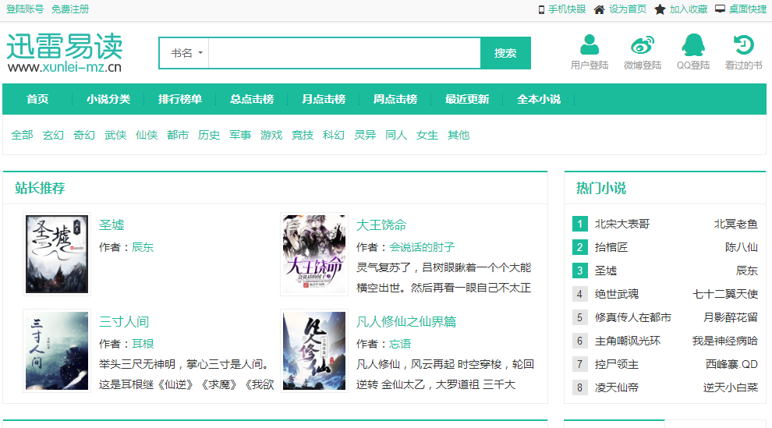Click the QQ penguin login icon
This screenshot has height=428, width=772.
click(692, 44)
